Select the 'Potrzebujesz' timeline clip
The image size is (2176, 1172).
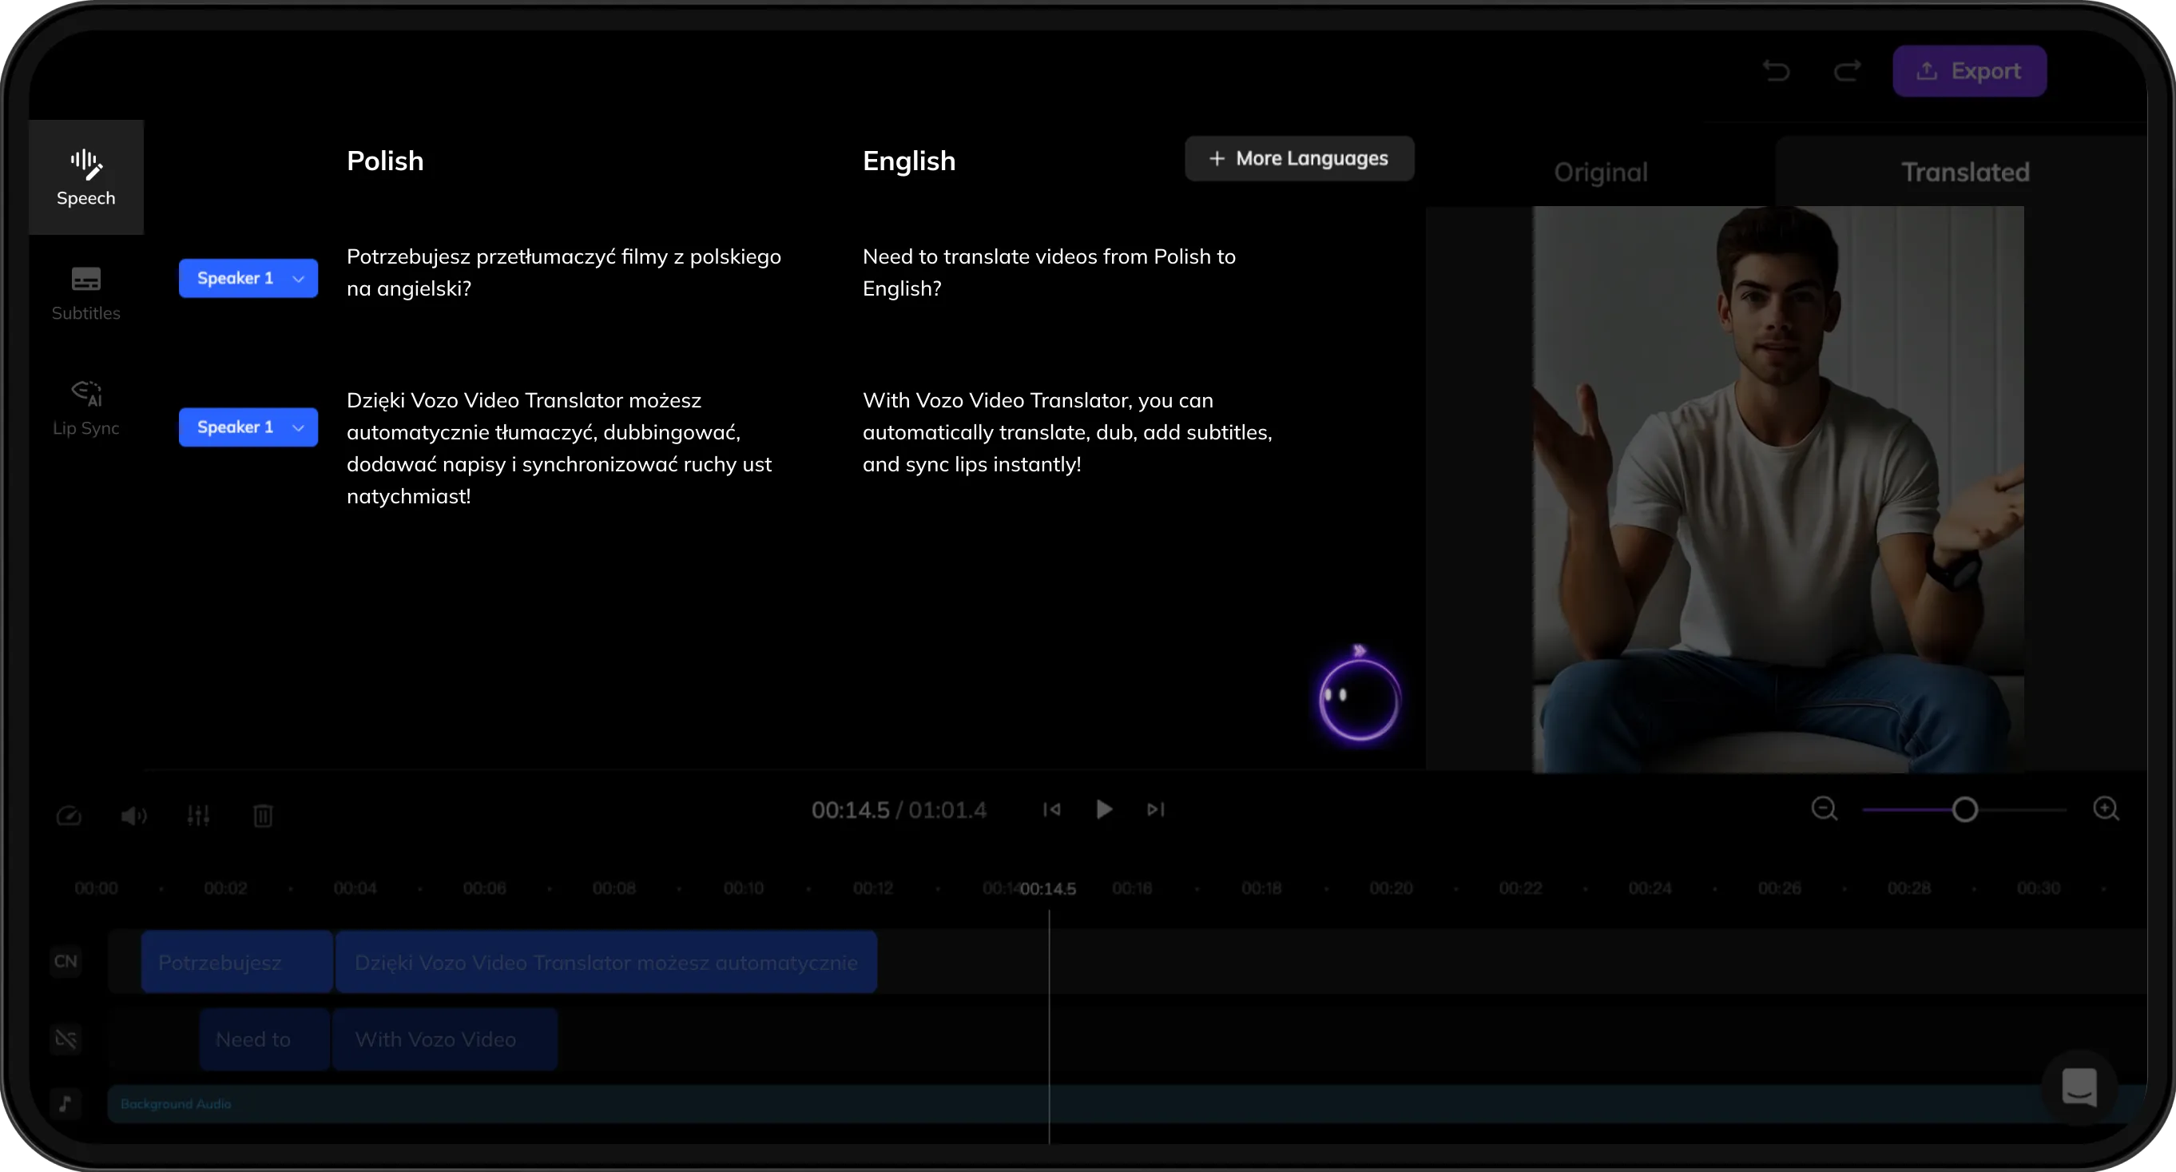coord(236,962)
